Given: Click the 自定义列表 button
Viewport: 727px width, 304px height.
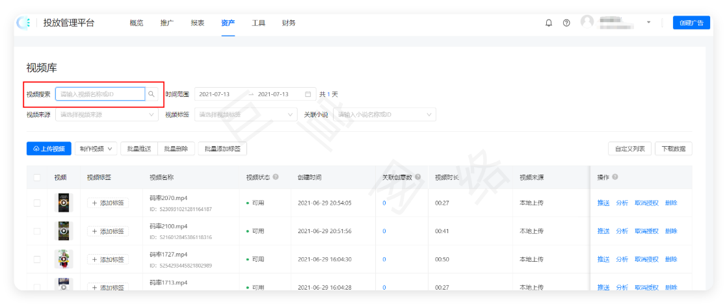Looking at the screenshot, I should point(629,149).
